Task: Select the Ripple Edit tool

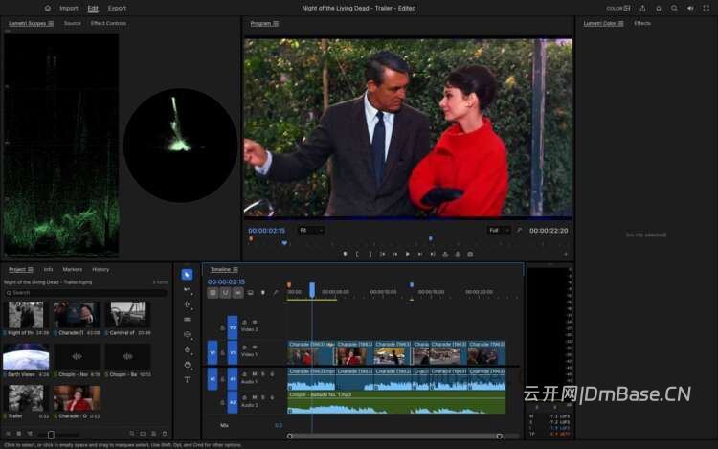Action: (x=187, y=304)
